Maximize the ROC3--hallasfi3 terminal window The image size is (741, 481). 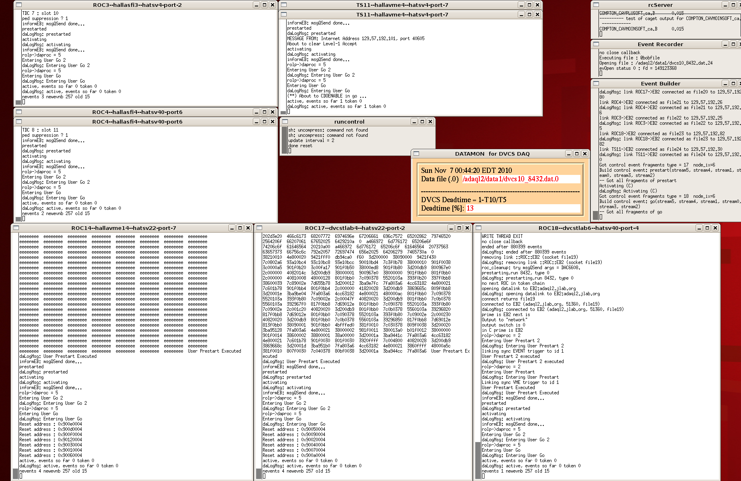pyautogui.click(x=265, y=5)
